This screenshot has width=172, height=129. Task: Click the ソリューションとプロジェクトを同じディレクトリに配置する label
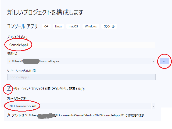click(48, 89)
